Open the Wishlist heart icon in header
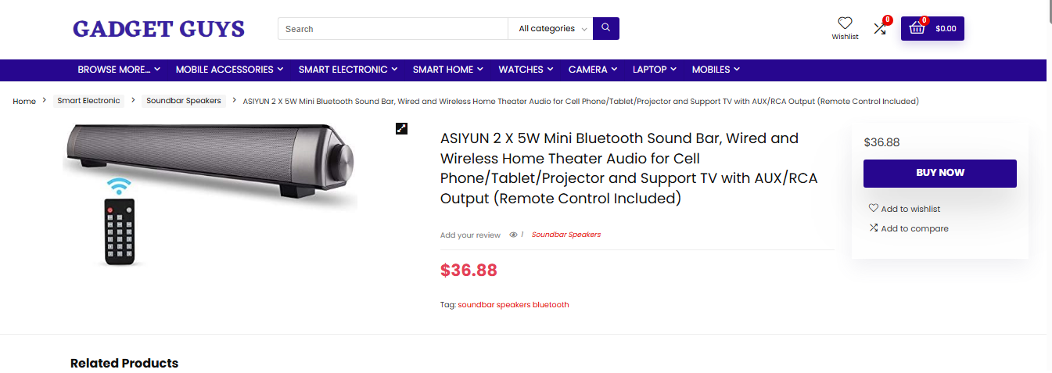 [845, 23]
